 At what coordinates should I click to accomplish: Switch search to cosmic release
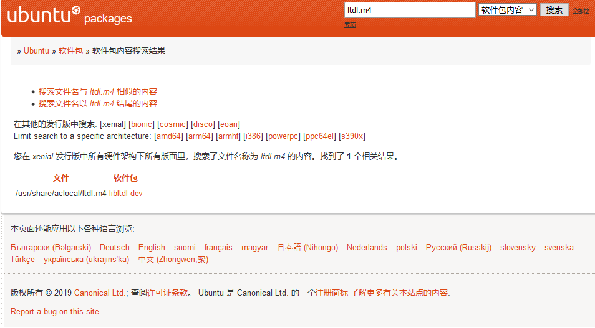point(173,124)
